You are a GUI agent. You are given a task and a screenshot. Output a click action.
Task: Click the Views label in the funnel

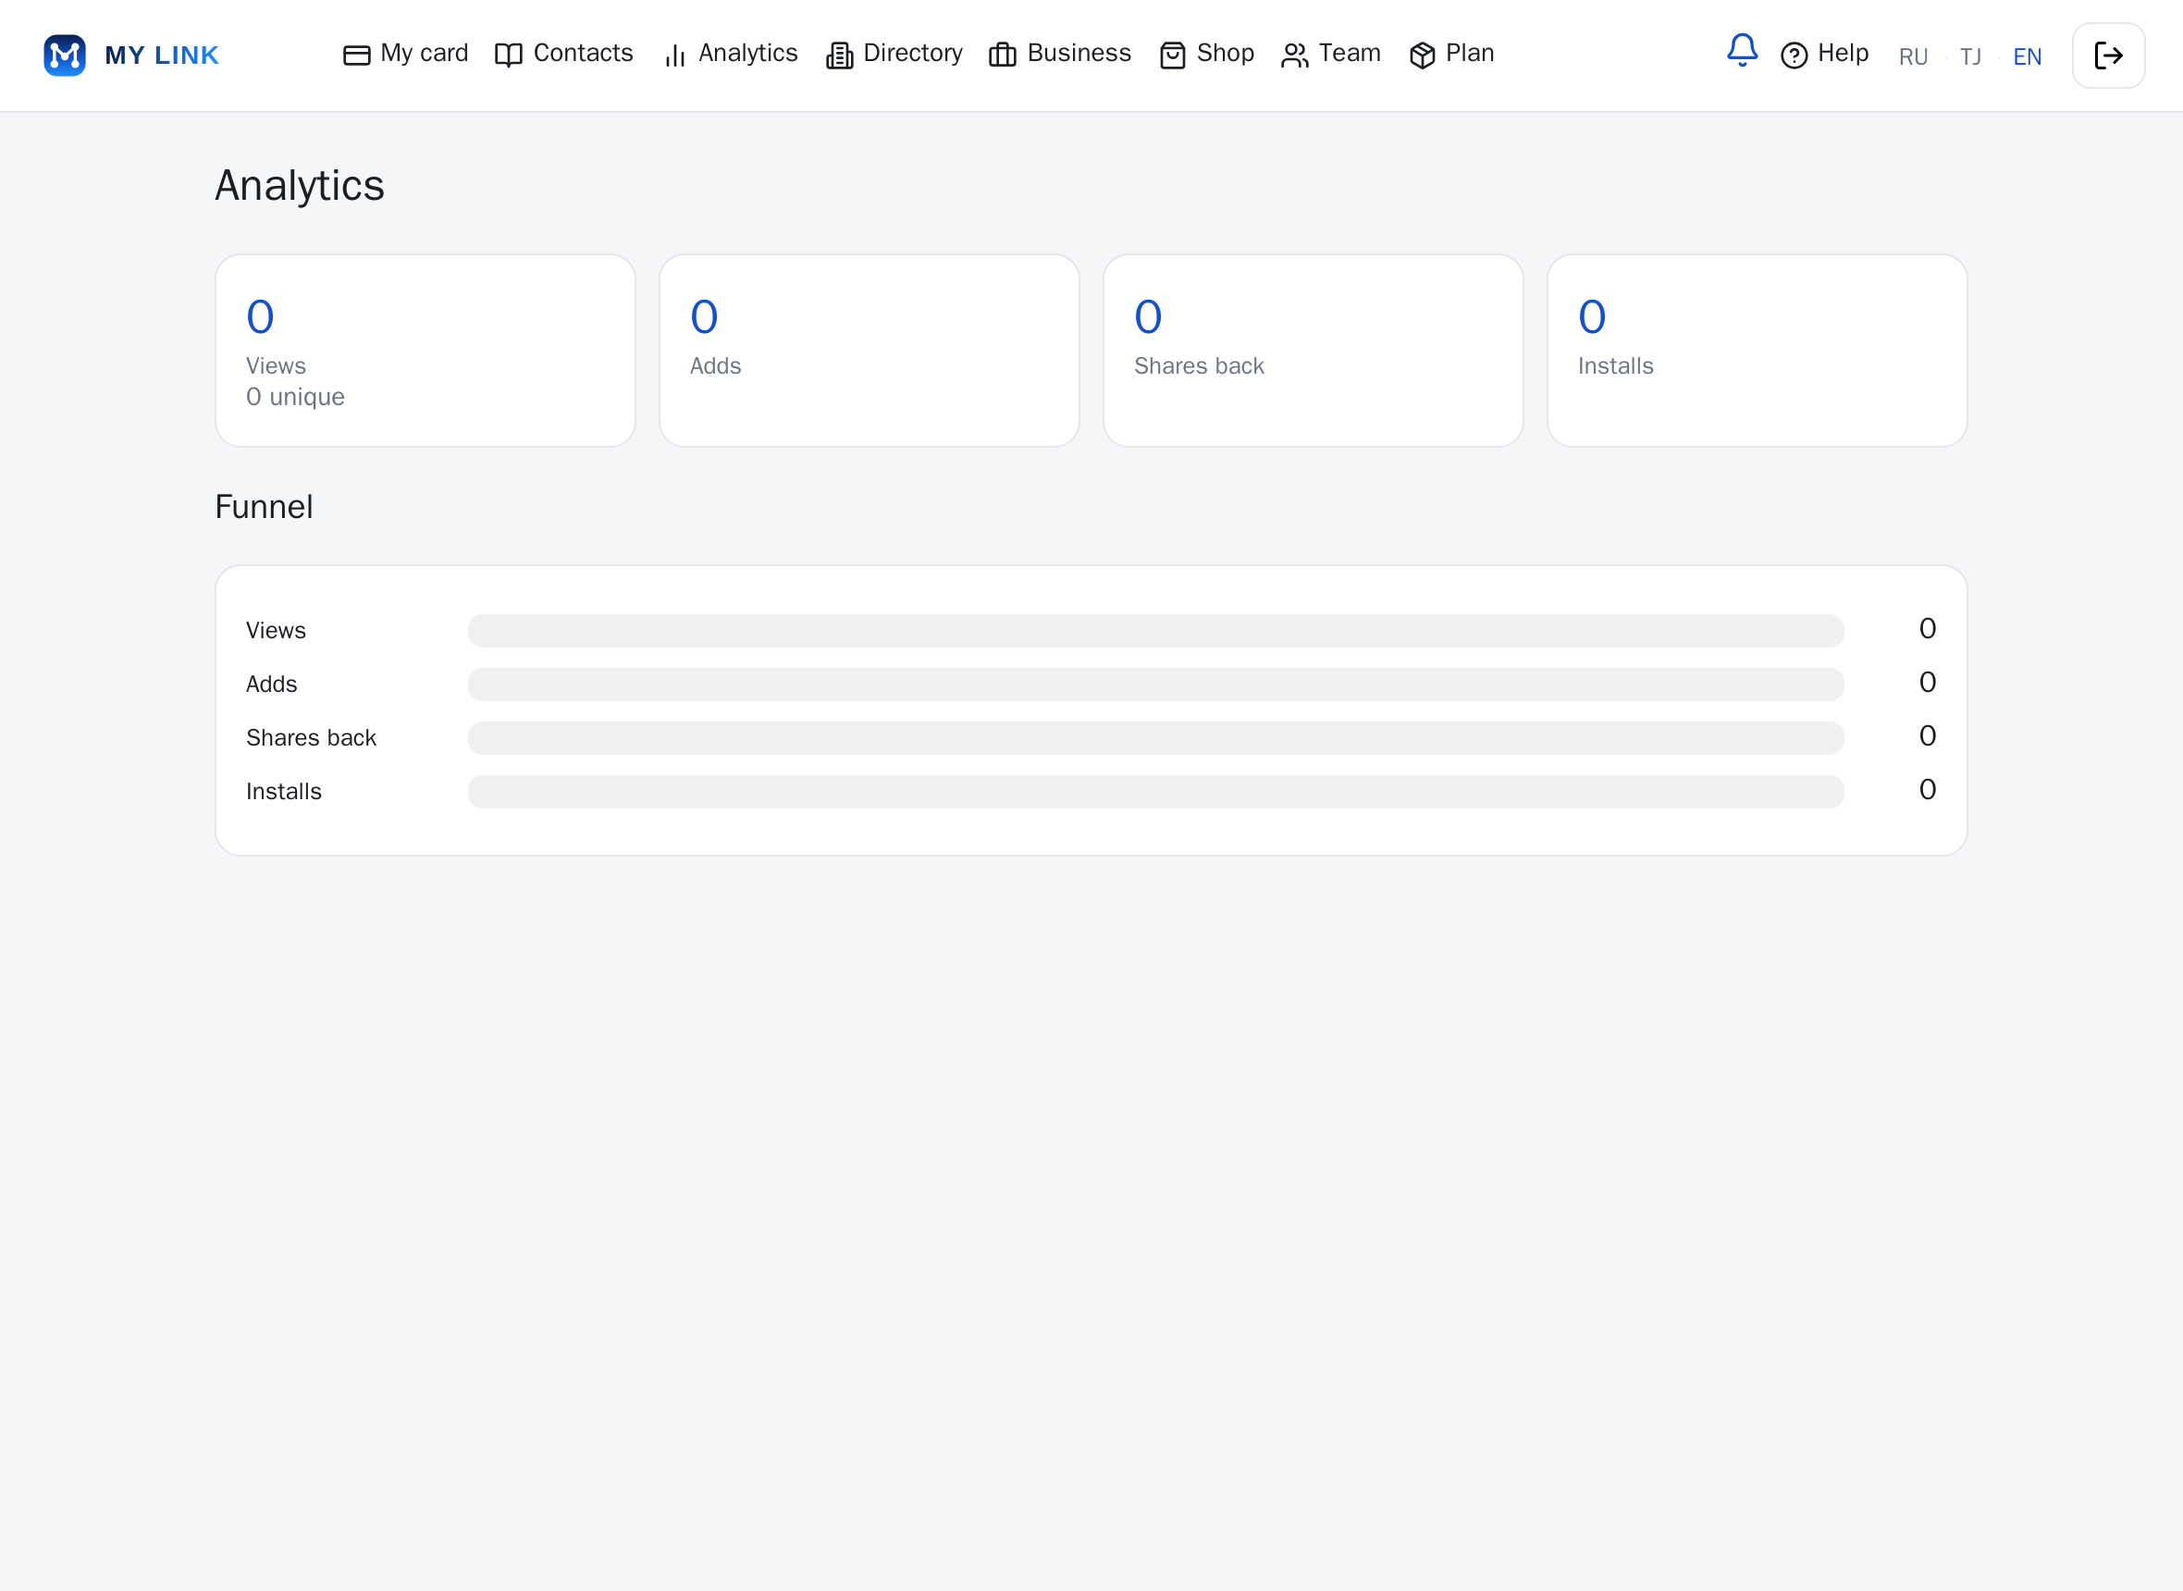coord(277,631)
